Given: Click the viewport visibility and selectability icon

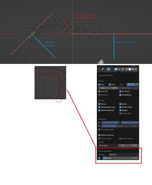Looking at the screenshot, I should click(103, 69).
